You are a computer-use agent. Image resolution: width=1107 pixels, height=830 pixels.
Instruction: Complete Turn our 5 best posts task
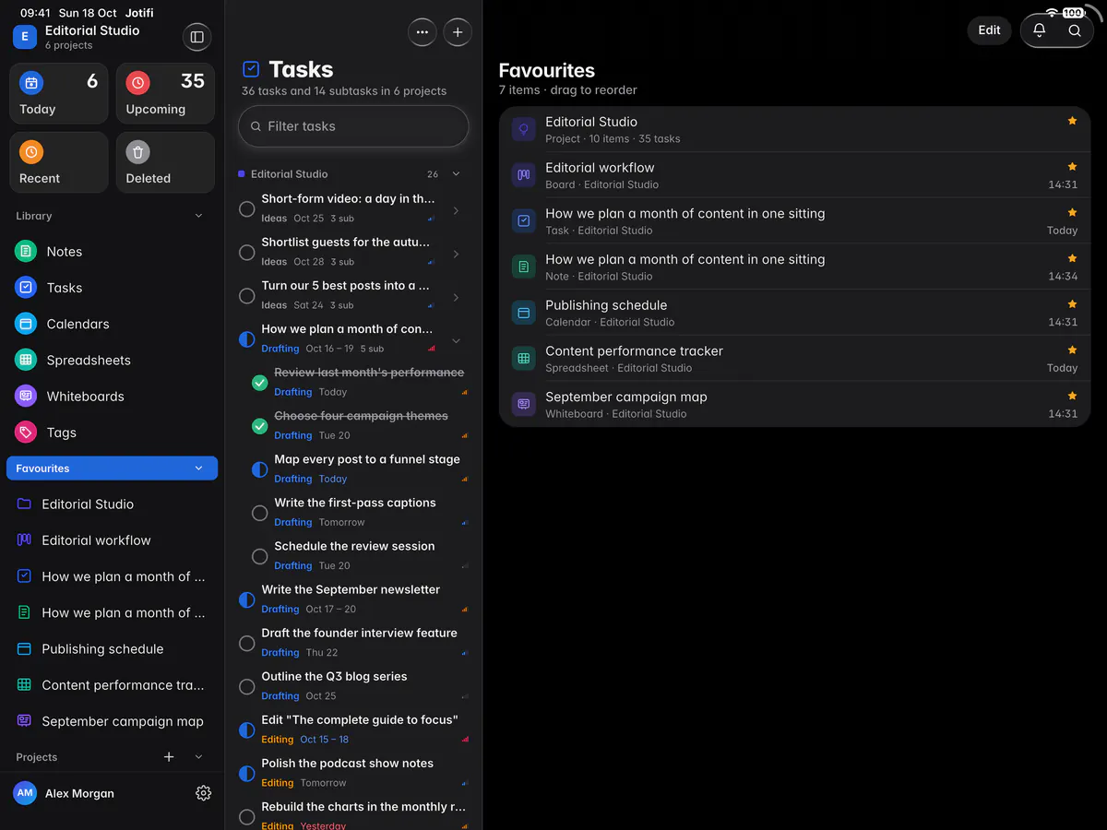coord(246,296)
